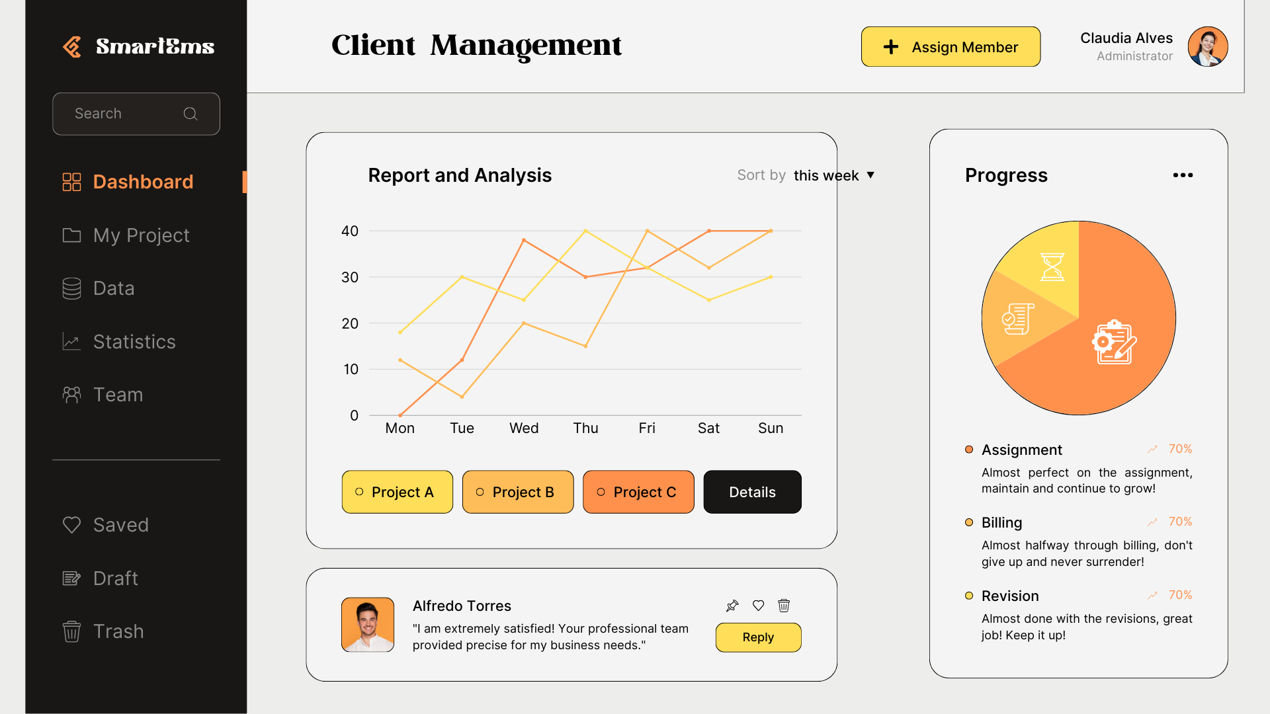Click the Reply button
Viewport: 1270px width, 714px height.
758,637
